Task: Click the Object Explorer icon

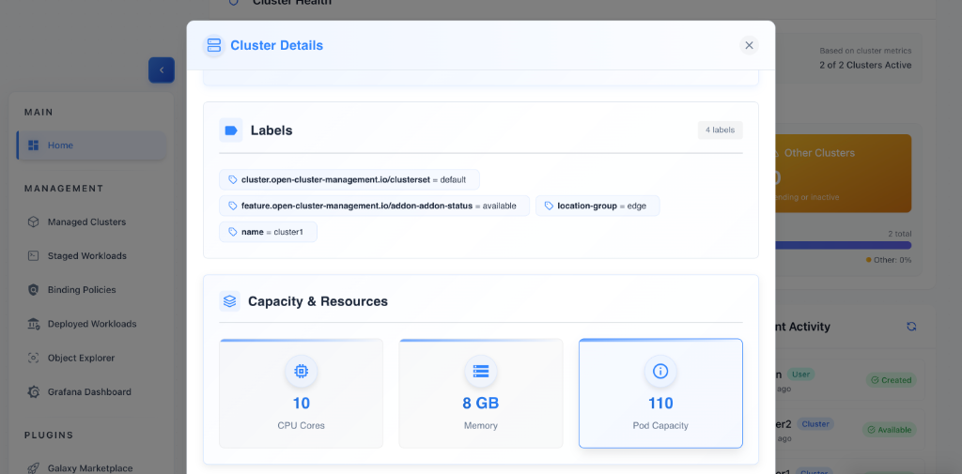Action: coord(33,358)
